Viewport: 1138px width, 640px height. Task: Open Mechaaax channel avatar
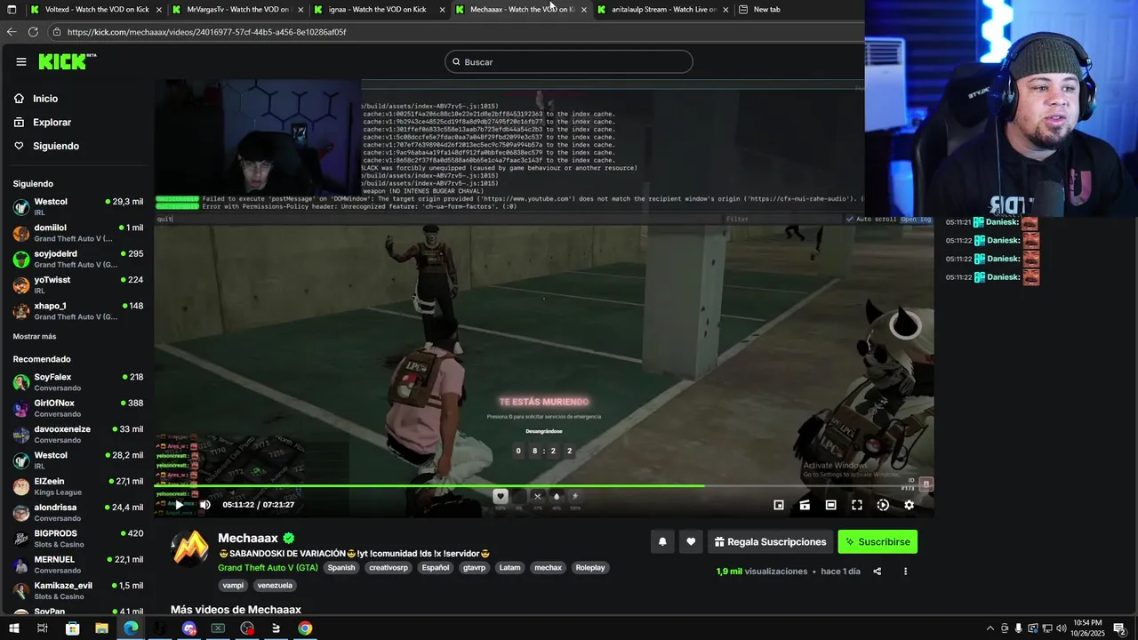pos(189,548)
